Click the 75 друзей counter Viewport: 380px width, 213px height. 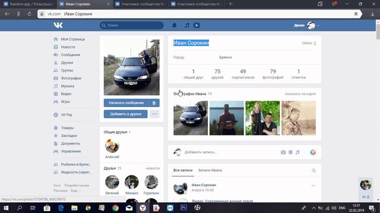coord(217,74)
